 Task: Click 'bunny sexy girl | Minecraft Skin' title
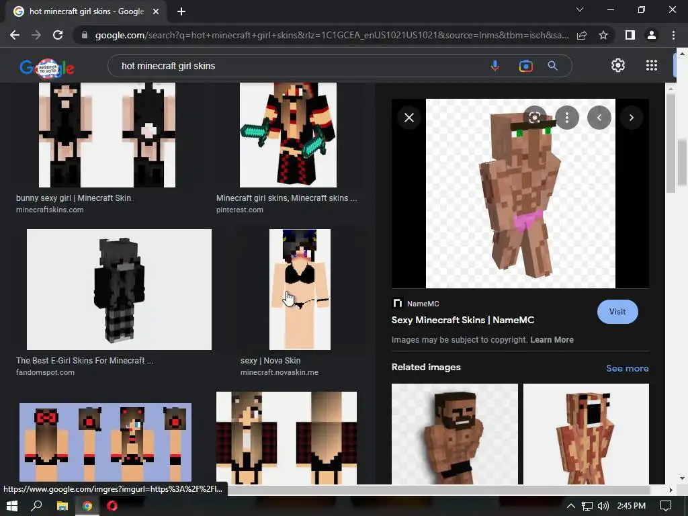click(73, 198)
